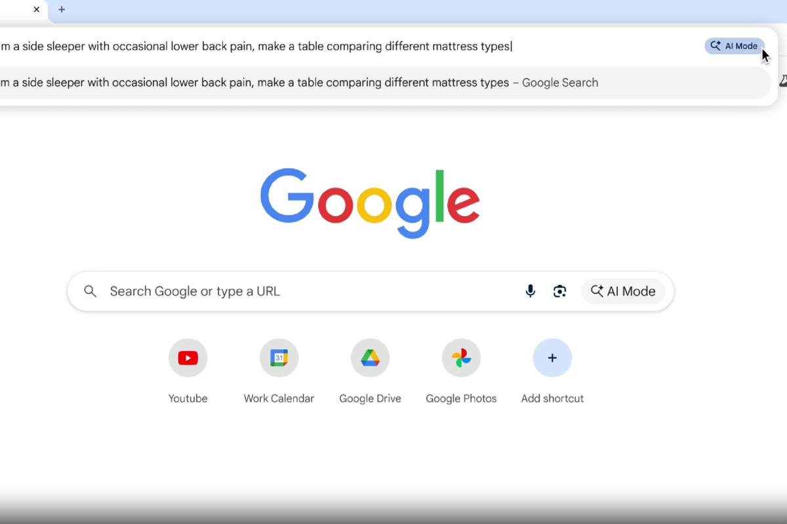Click the Google logo
787x524 pixels.
[x=370, y=202]
